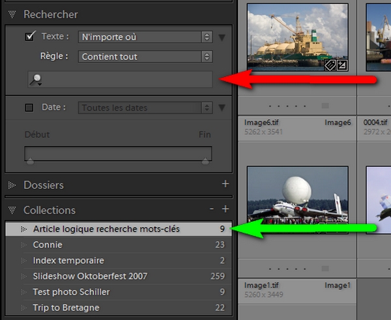Collapse the Rechercher panel
391x320 pixels.
12,14
